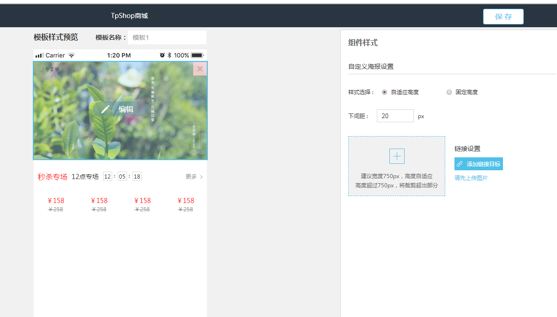Click the first ¥158 product price
The image size is (557, 317).
56,201
